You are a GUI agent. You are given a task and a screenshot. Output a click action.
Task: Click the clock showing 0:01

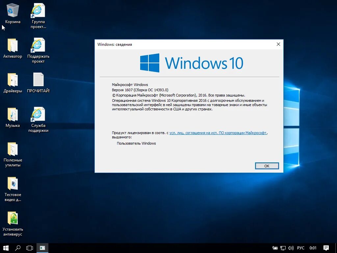(313, 248)
